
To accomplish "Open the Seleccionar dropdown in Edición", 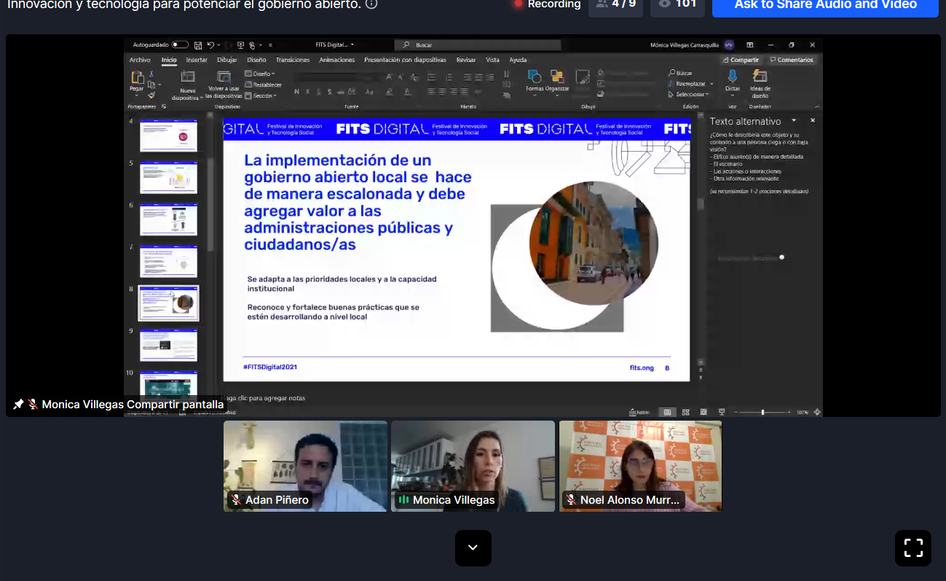I will pyautogui.click(x=690, y=94).
